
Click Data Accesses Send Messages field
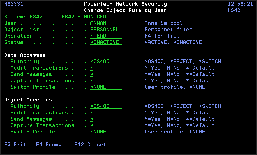pyautogui.click(x=92, y=74)
